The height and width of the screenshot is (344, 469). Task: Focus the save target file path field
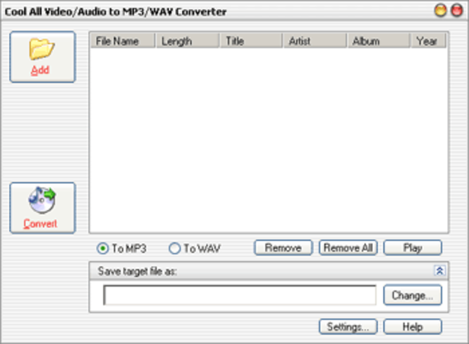(240, 295)
